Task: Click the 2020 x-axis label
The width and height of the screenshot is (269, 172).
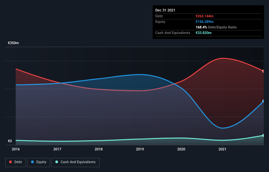Action: [x=181, y=149]
